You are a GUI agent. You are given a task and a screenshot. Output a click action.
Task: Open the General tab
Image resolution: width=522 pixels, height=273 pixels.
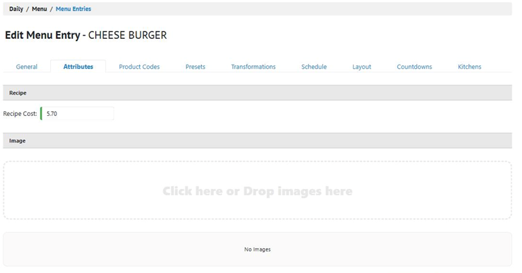[26, 67]
